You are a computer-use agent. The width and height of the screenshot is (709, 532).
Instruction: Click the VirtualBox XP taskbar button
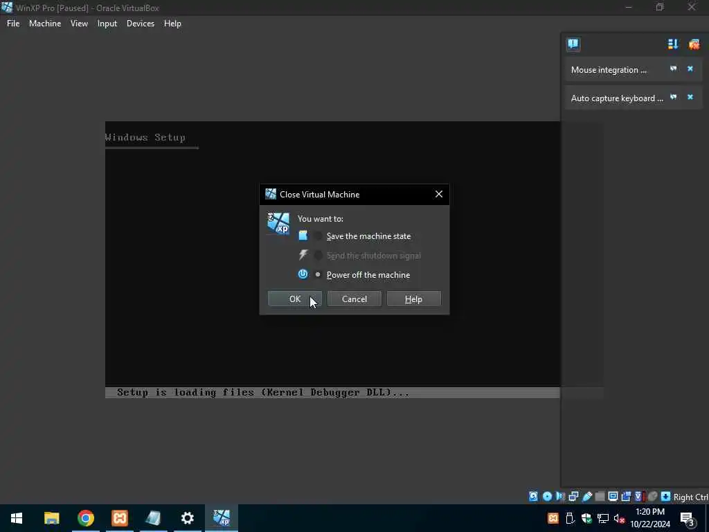click(222, 518)
